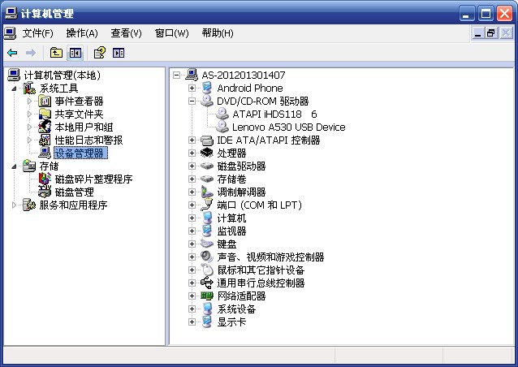Screen dimensions: 518x367
Task: Click the 调制解调器 modem icon
Action: (207, 192)
